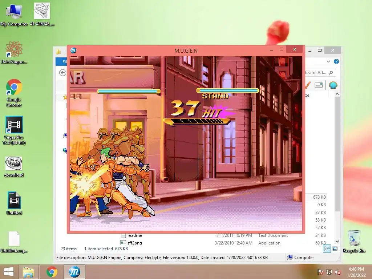Minimize the Explorer window behind M.U.G.E.N
372x279 pixels.
310,50
